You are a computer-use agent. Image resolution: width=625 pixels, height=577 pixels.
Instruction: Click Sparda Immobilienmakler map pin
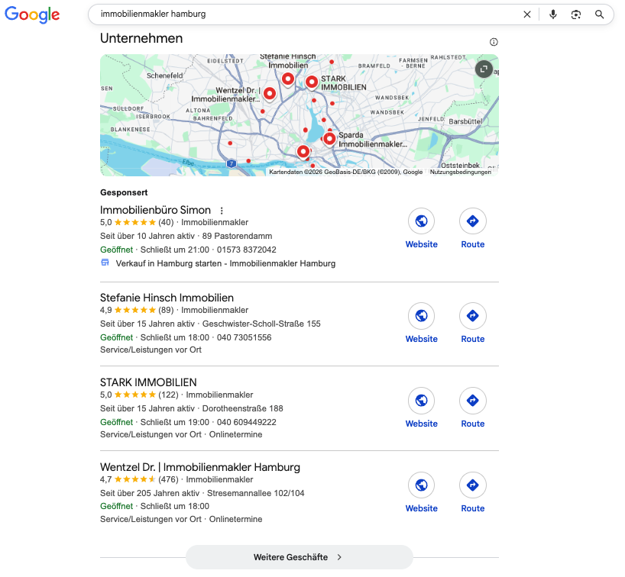coord(329,140)
